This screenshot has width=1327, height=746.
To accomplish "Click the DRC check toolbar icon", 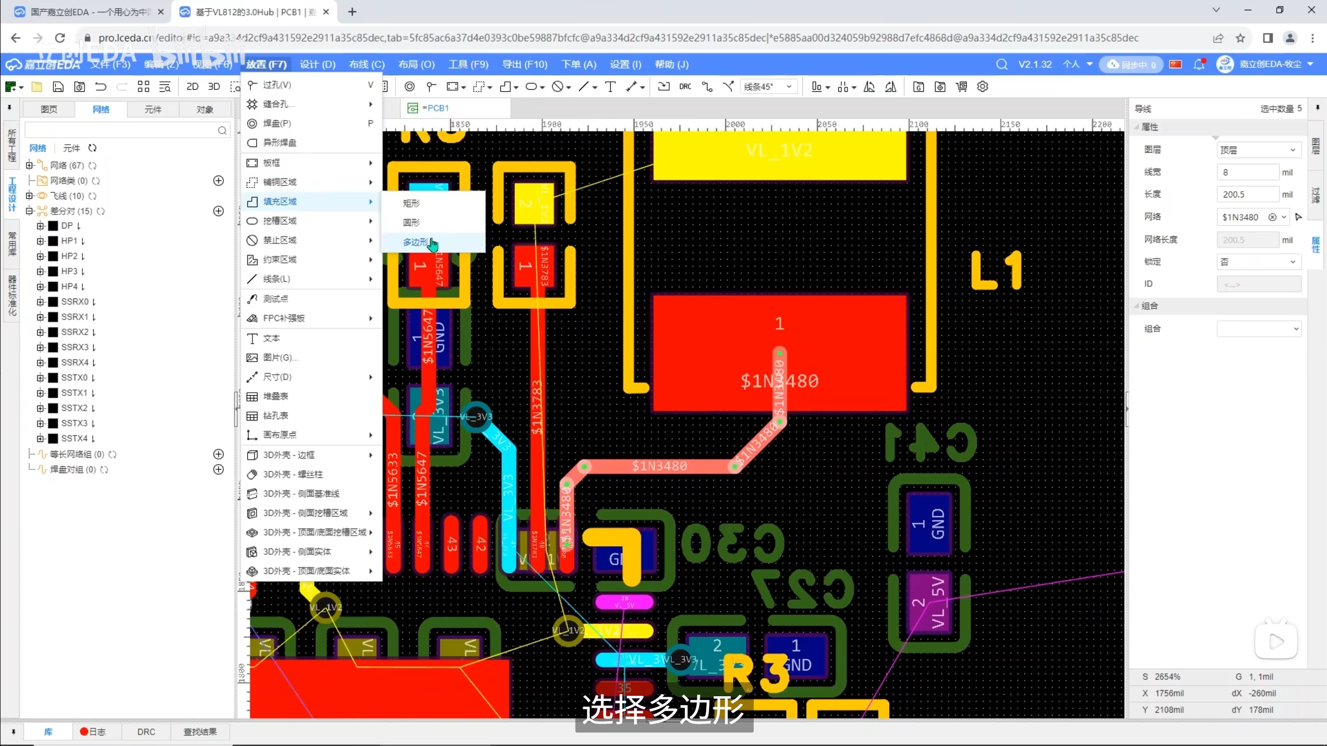I will pos(685,87).
